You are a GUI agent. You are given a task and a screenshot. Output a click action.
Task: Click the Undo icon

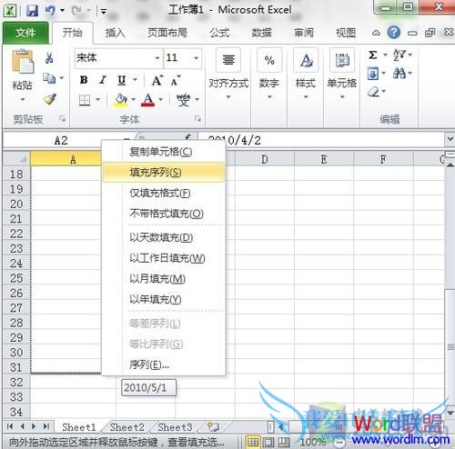click(x=50, y=11)
